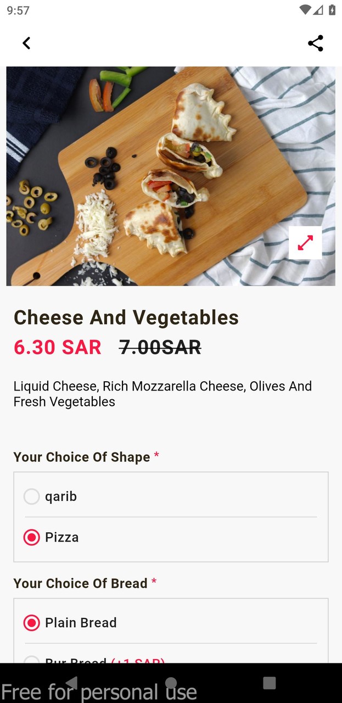Tap the Cheese And Vegetables title
The image size is (342, 703).
(x=126, y=317)
